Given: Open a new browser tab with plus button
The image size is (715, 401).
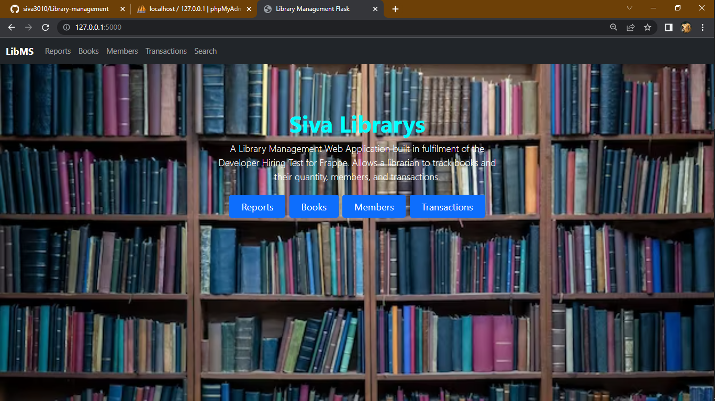Looking at the screenshot, I should tap(395, 9).
